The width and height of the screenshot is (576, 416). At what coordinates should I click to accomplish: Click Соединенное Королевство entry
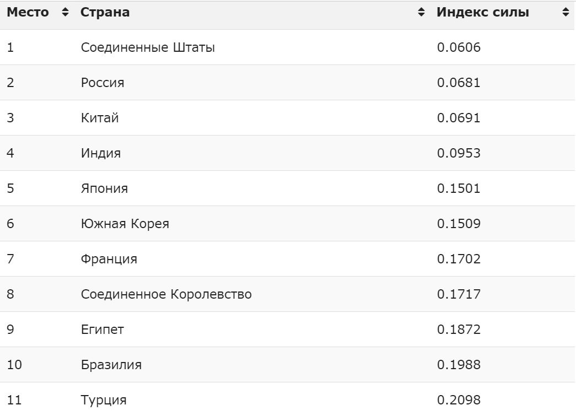[x=166, y=294]
